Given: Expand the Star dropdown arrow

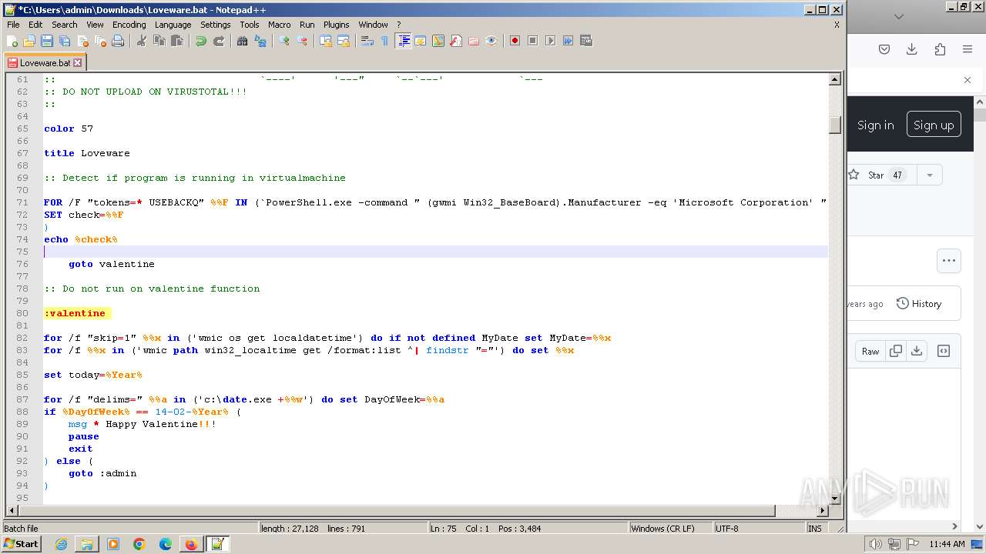Looking at the screenshot, I should [x=930, y=175].
